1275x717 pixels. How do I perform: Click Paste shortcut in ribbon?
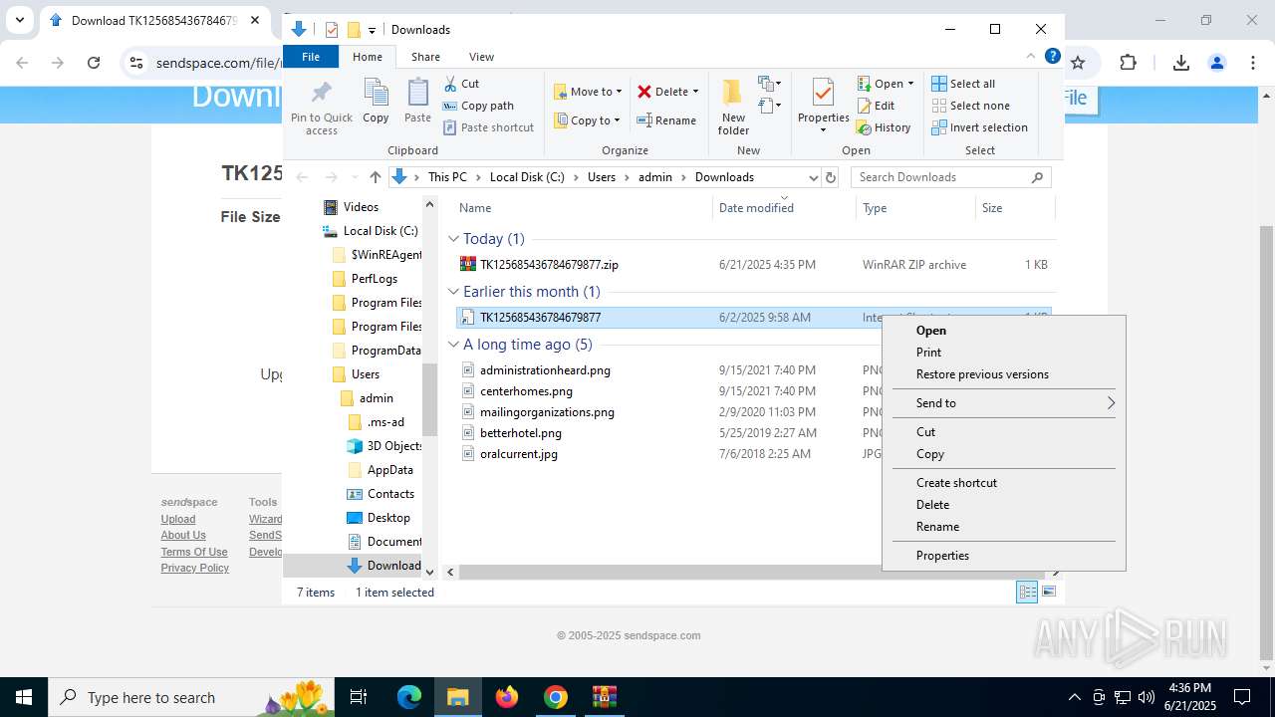(x=488, y=127)
